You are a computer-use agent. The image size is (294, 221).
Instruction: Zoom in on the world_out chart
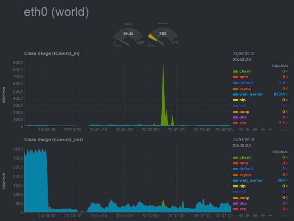pyautogui.click(x=263, y=215)
